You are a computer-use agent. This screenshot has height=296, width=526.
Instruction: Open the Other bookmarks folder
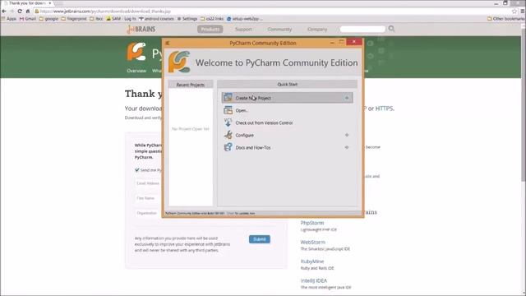point(506,19)
